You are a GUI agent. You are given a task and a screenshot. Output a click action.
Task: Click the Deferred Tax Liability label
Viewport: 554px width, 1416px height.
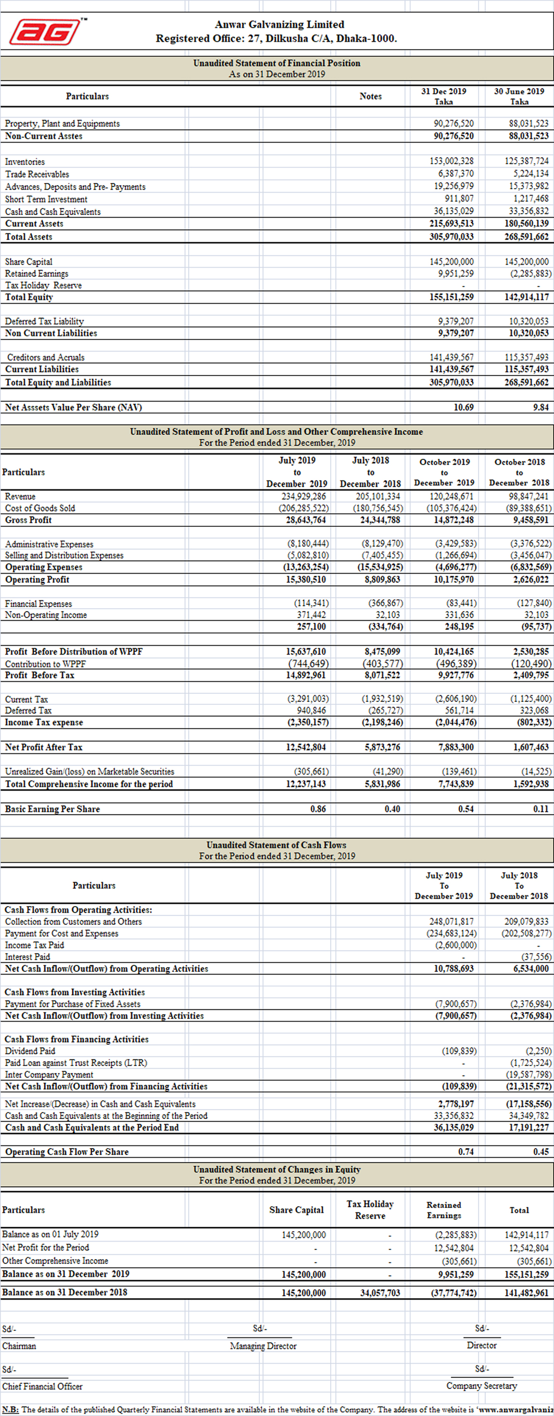tap(44, 321)
